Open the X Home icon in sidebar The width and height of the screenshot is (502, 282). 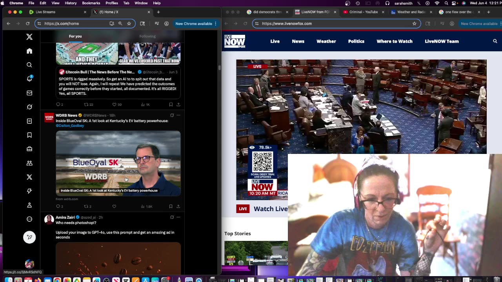click(x=29, y=51)
